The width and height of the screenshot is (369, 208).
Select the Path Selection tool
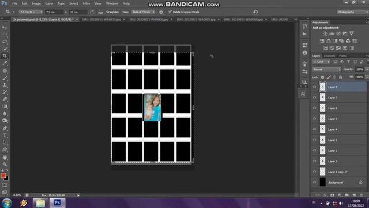[x=5, y=143]
